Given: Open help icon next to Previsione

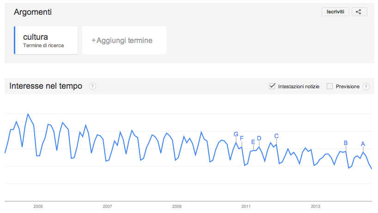Looking at the screenshot, I should click(x=366, y=86).
